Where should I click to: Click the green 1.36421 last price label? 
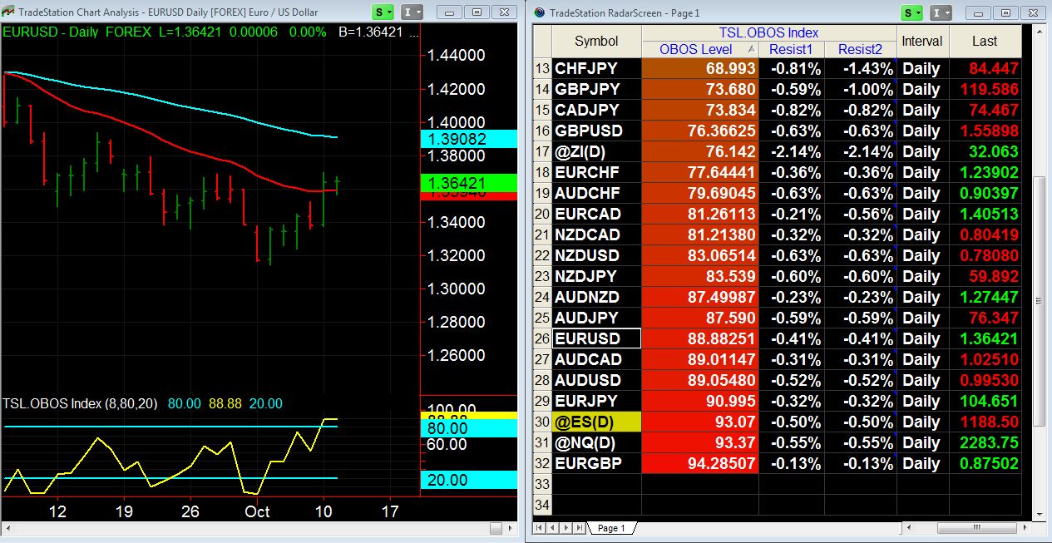tap(470, 182)
